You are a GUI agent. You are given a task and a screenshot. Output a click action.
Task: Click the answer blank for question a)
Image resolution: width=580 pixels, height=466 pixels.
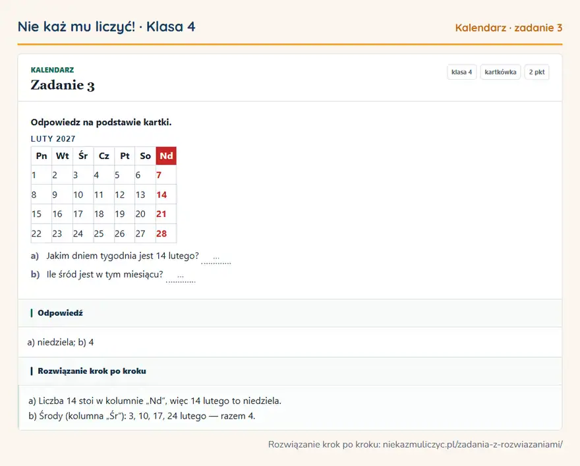click(x=216, y=258)
